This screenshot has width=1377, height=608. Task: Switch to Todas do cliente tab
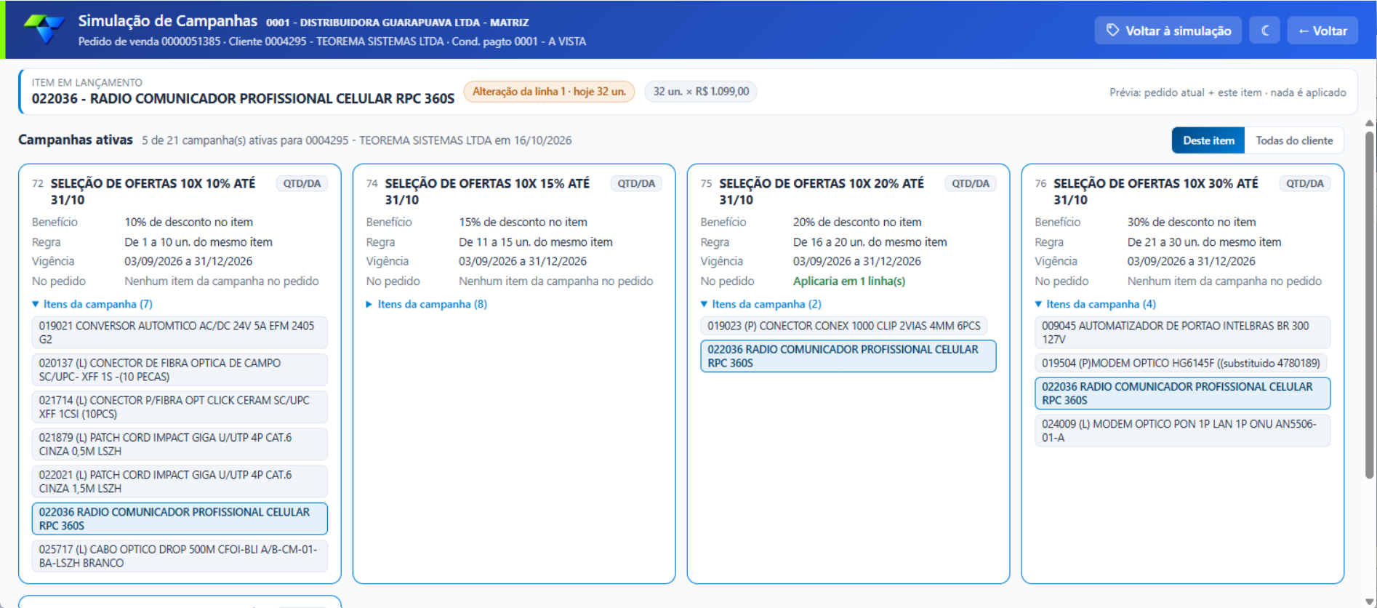pyautogui.click(x=1294, y=140)
